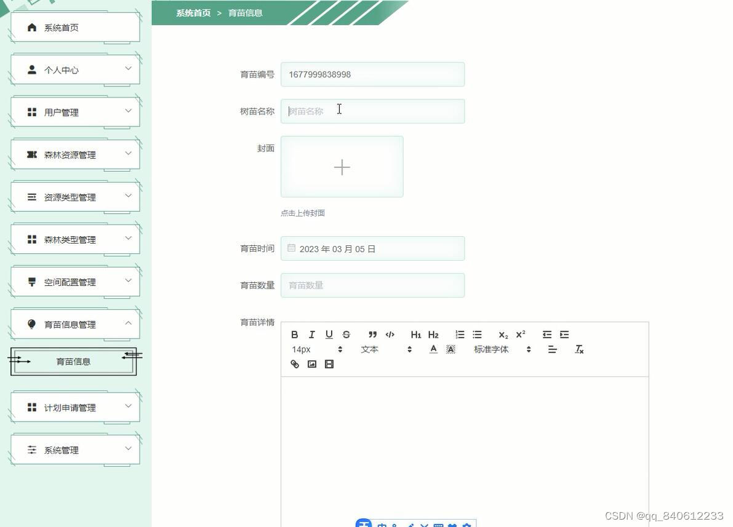Open text alignment options
The image size is (733, 527).
coord(552,349)
